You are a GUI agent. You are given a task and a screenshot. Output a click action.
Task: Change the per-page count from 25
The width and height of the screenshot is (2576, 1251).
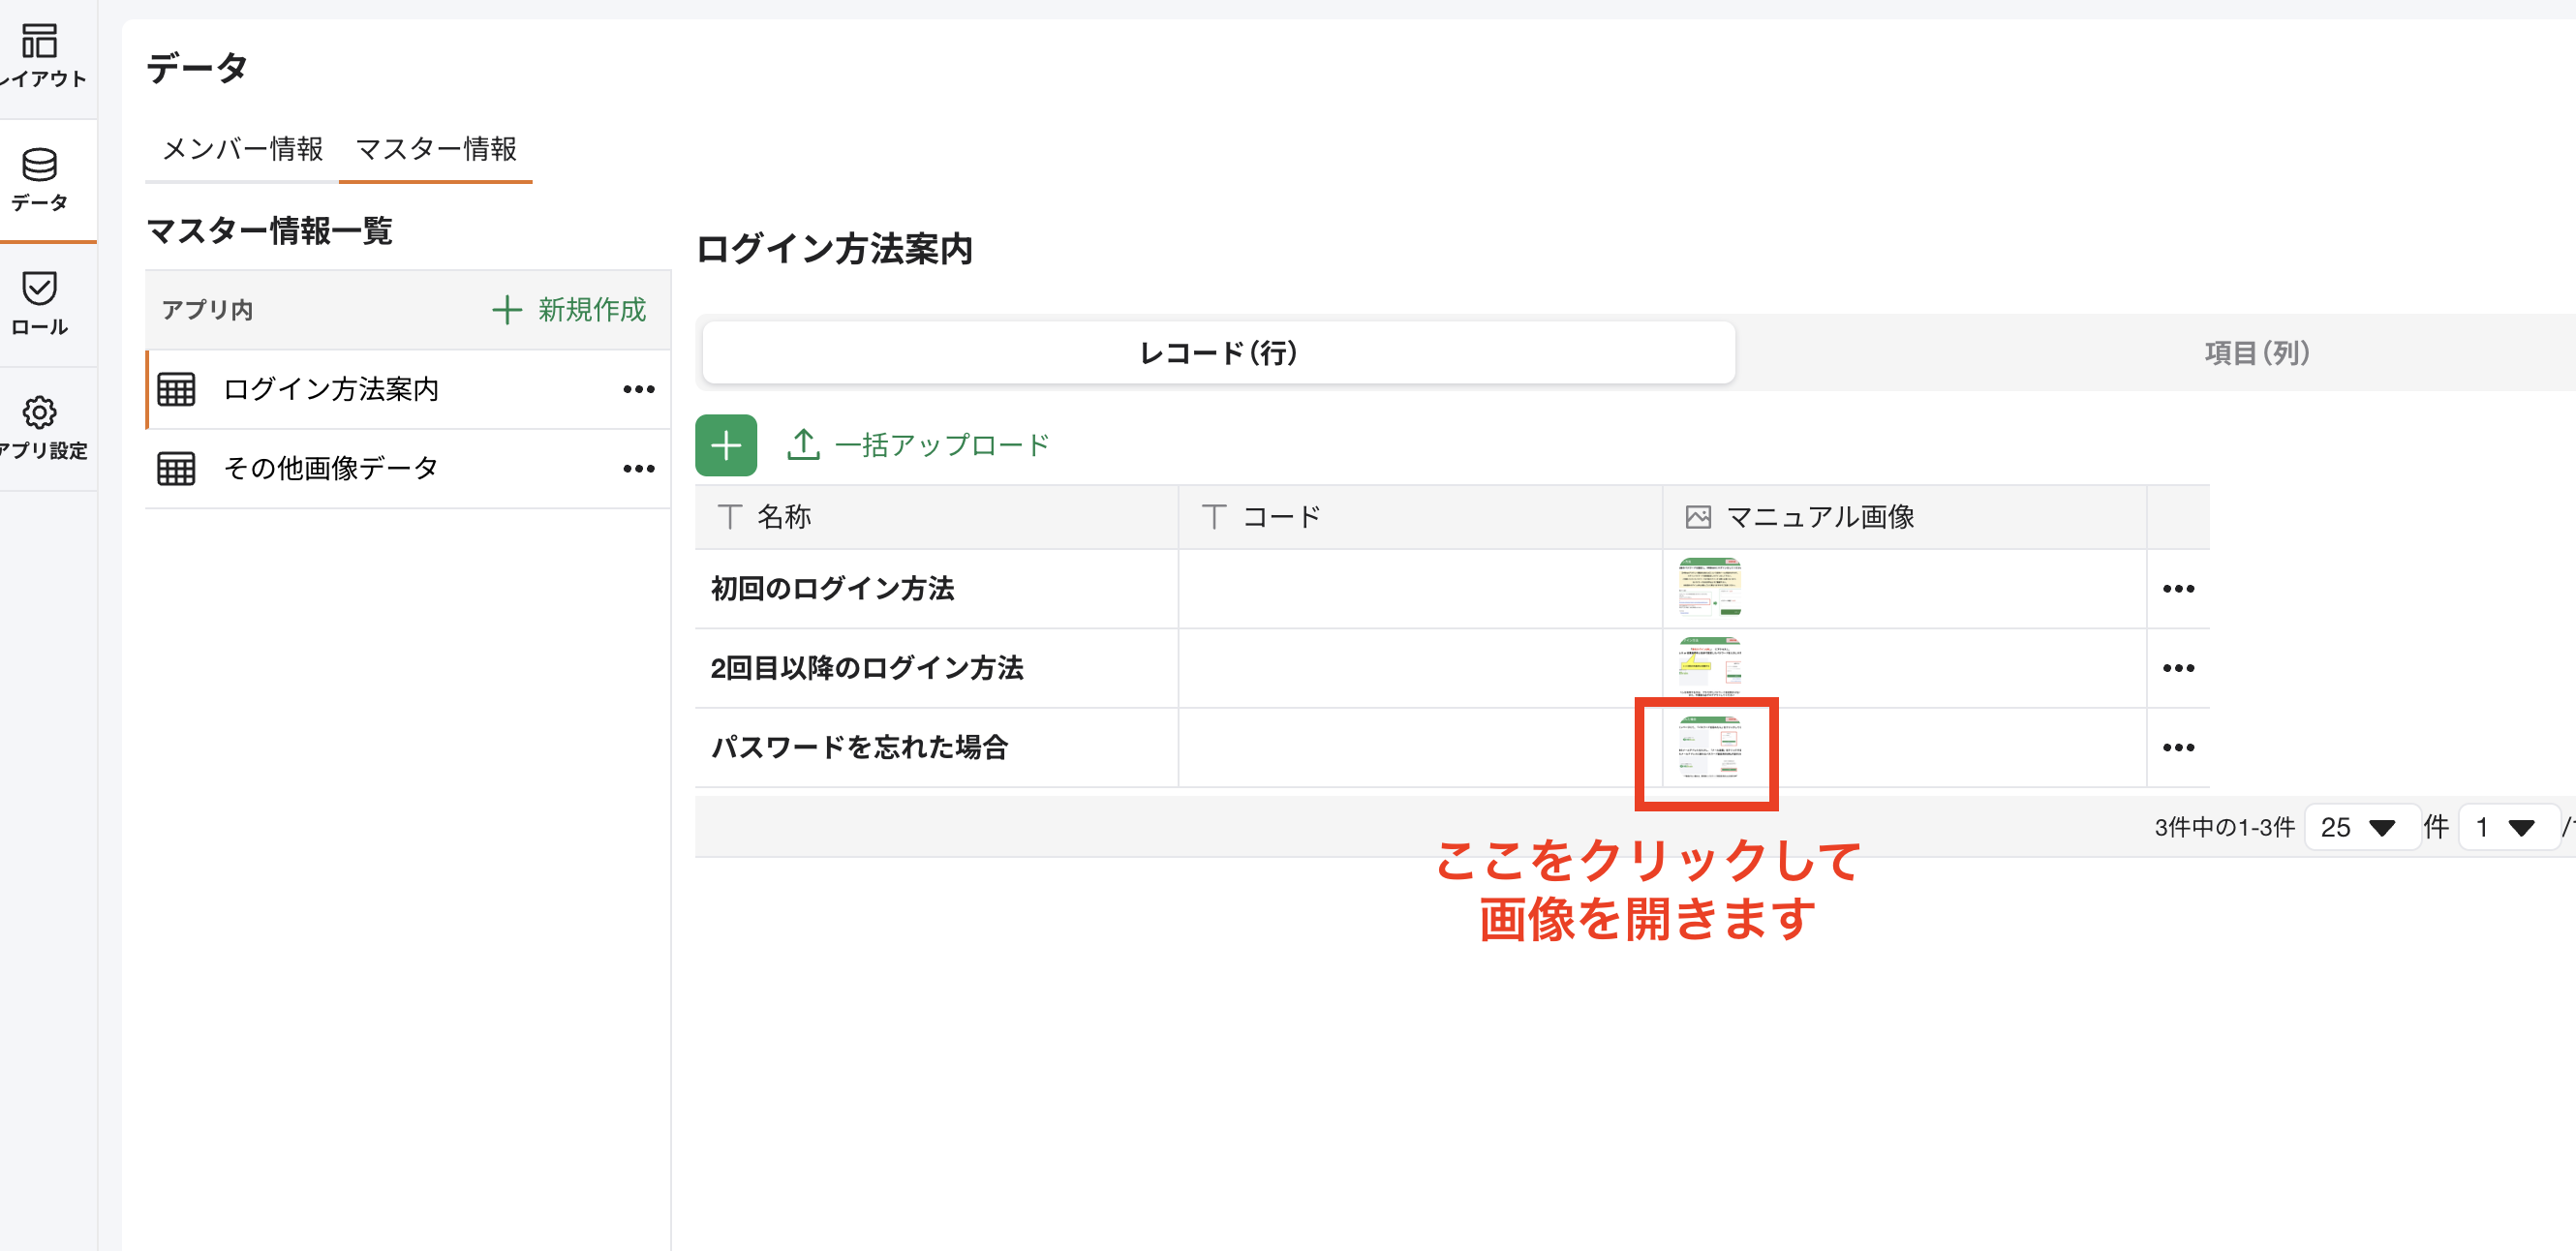2362,827
